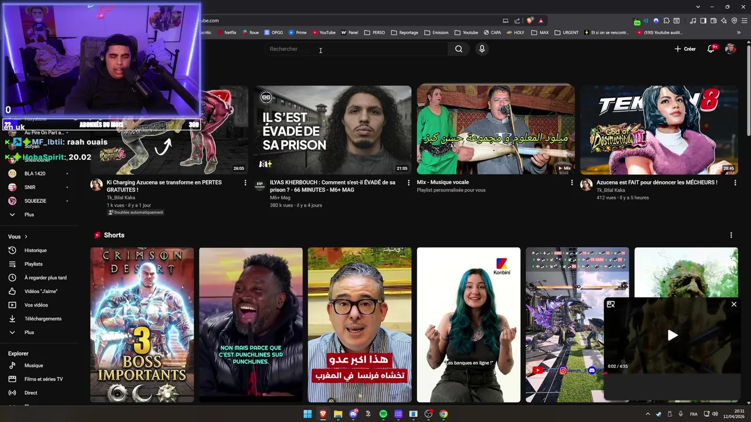
Task: Play the Mix - Musique vocale thumbnail
Action: tap(496, 130)
